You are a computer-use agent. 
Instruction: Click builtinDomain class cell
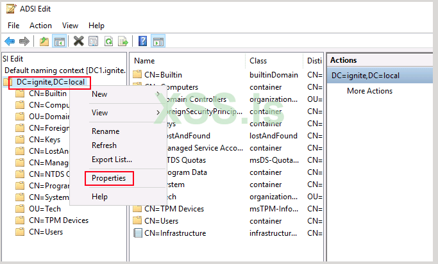274,75
